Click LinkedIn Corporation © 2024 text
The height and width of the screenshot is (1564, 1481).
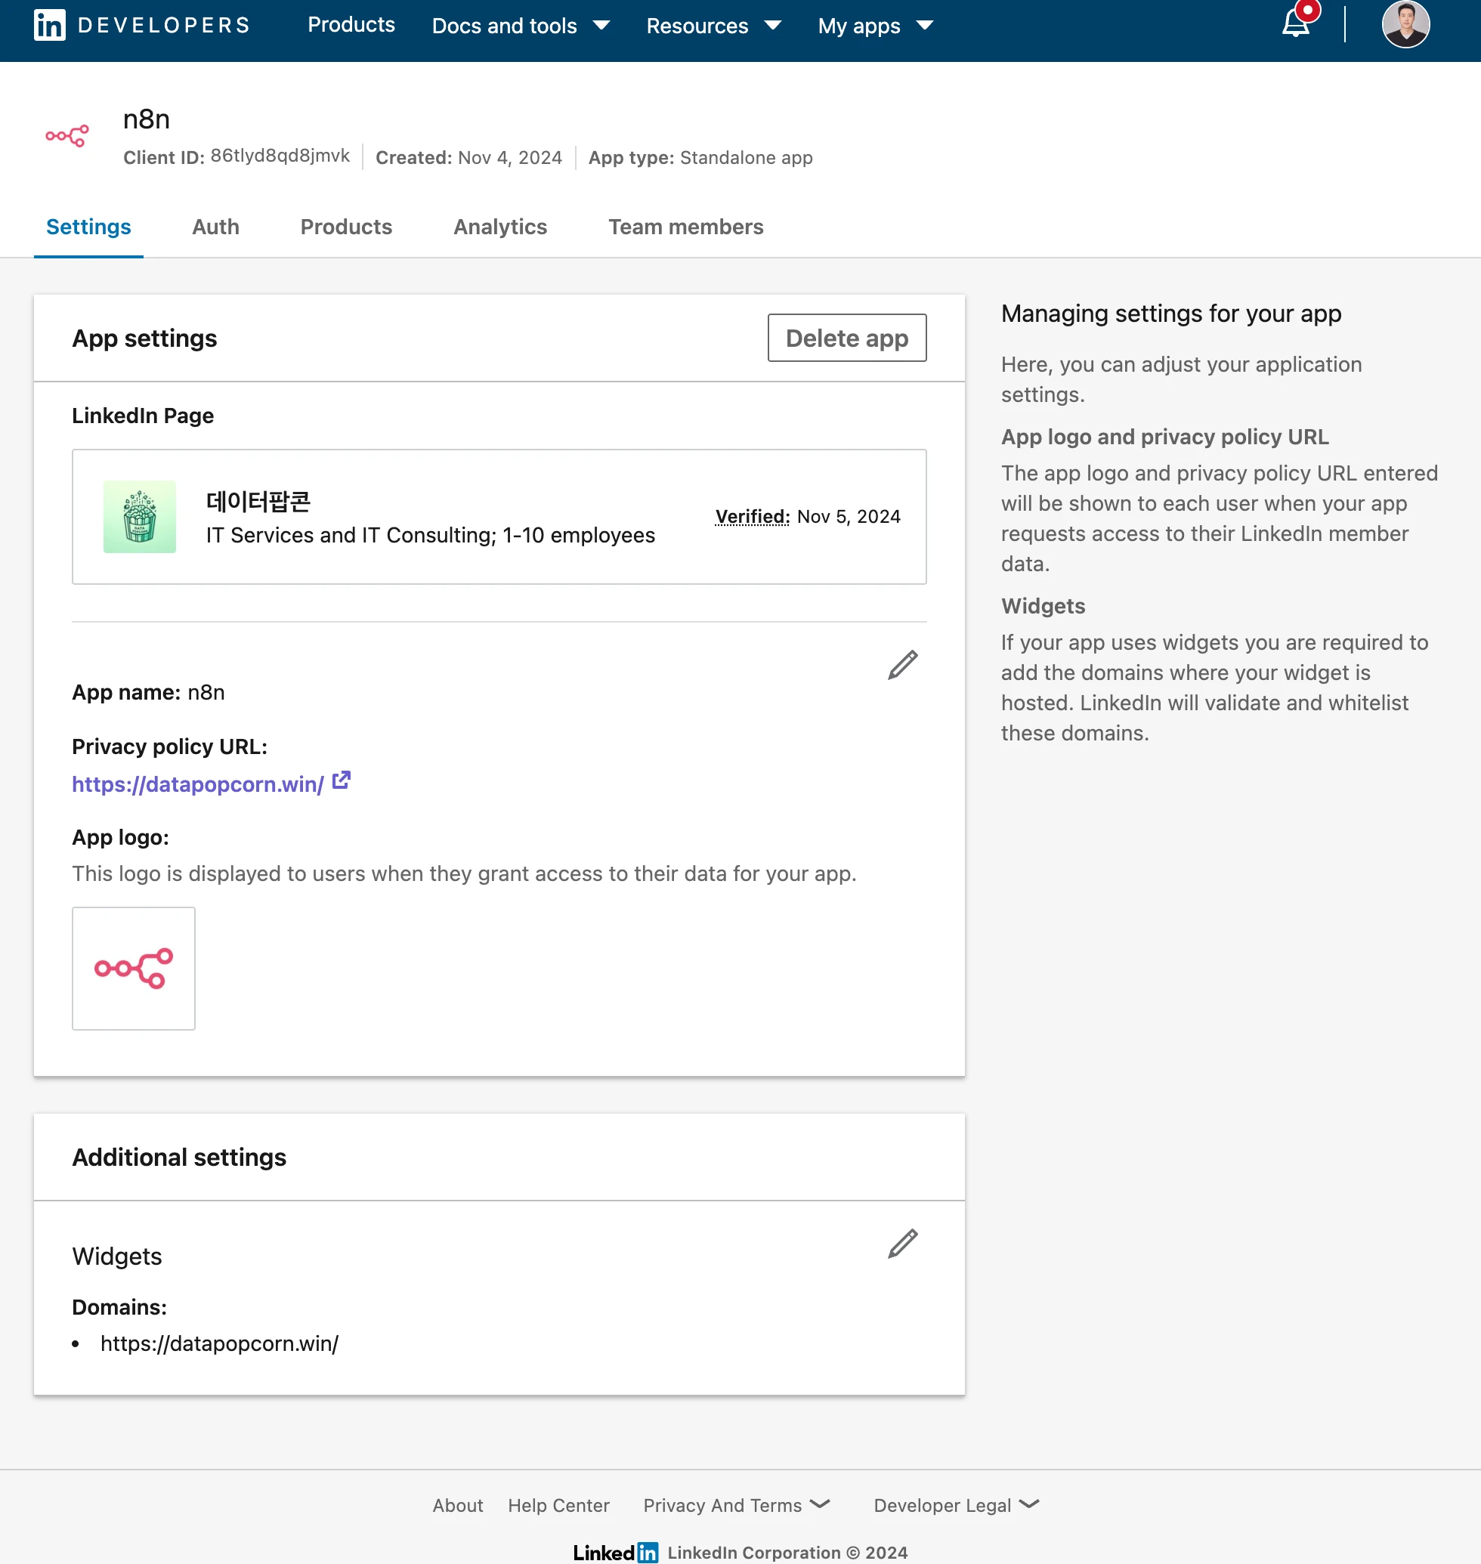click(787, 1552)
